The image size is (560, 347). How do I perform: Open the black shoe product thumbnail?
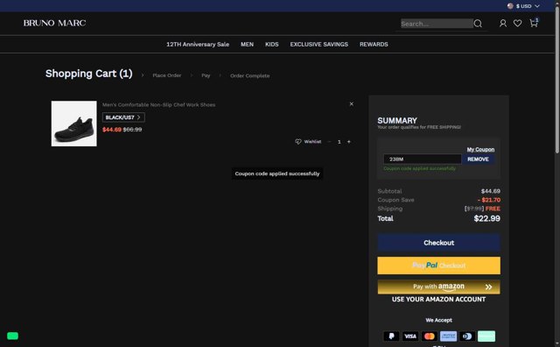click(x=73, y=124)
